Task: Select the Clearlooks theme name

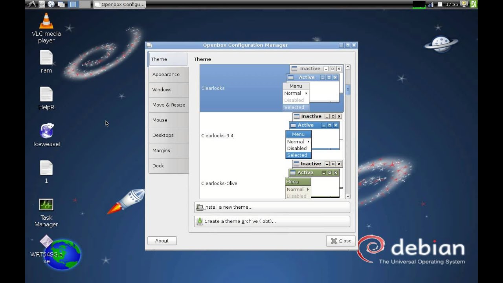Action: pyautogui.click(x=213, y=88)
